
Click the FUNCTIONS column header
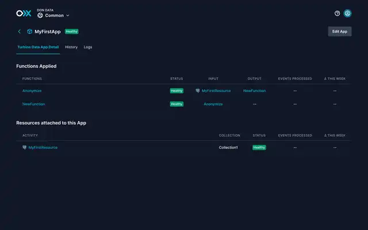click(32, 79)
